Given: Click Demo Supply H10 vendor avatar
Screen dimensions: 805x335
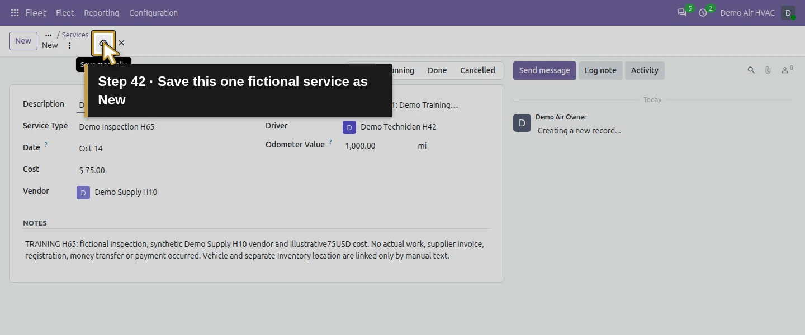Looking at the screenshot, I should tap(83, 193).
